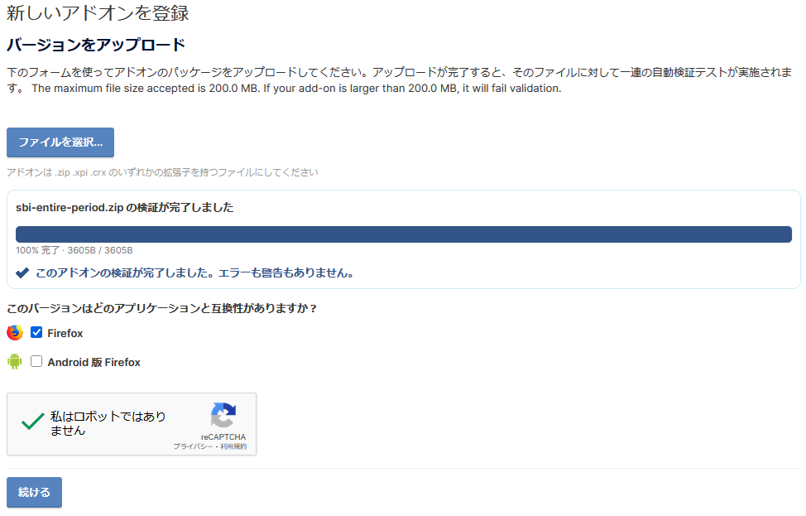Open the reCAPTCHA 利用規約 link
The width and height of the screenshot is (806, 516).
pos(233,446)
